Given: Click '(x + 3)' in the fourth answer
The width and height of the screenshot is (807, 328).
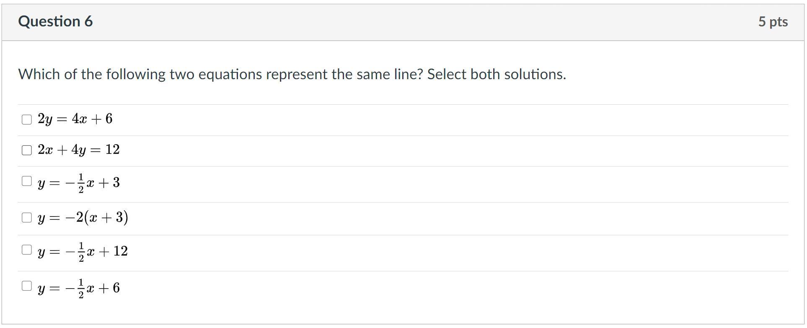Looking at the screenshot, I should [x=106, y=217].
